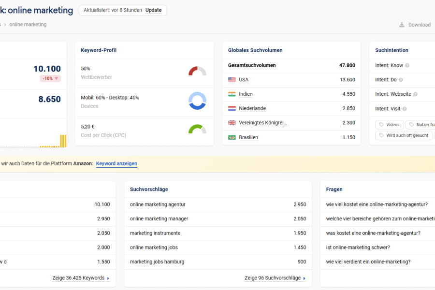The image size is (435, 290).
Task: Click Intent: Webseite label
Action: [x=393, y=94]
